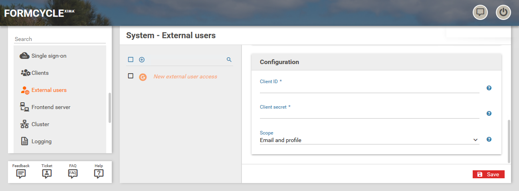Open the chat message icon in header

[x=480, y=12]
